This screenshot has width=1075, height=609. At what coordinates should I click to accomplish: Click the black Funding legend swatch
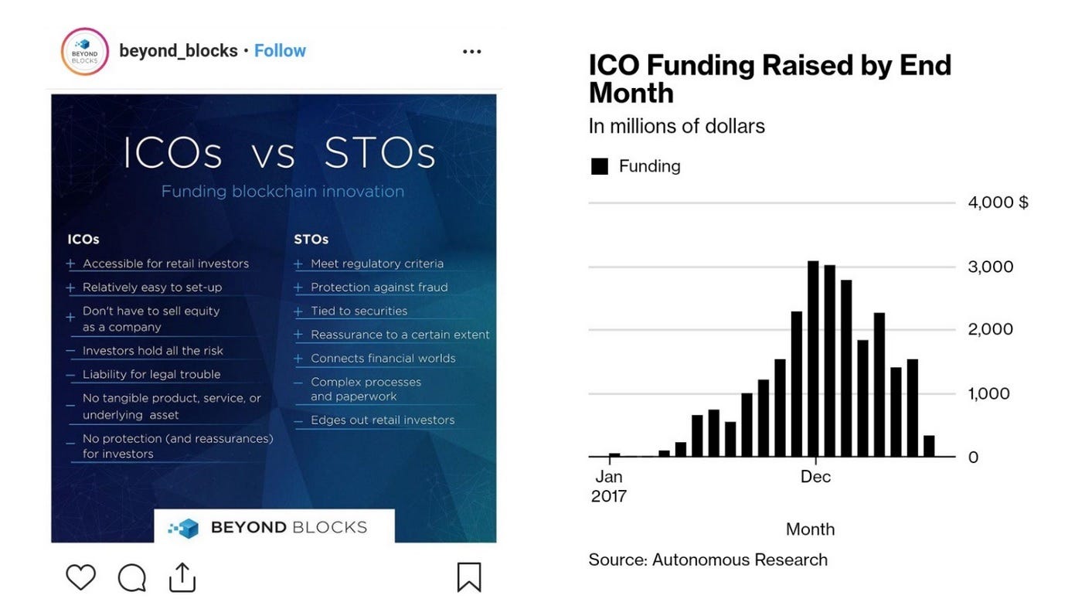tap(599, 166)
